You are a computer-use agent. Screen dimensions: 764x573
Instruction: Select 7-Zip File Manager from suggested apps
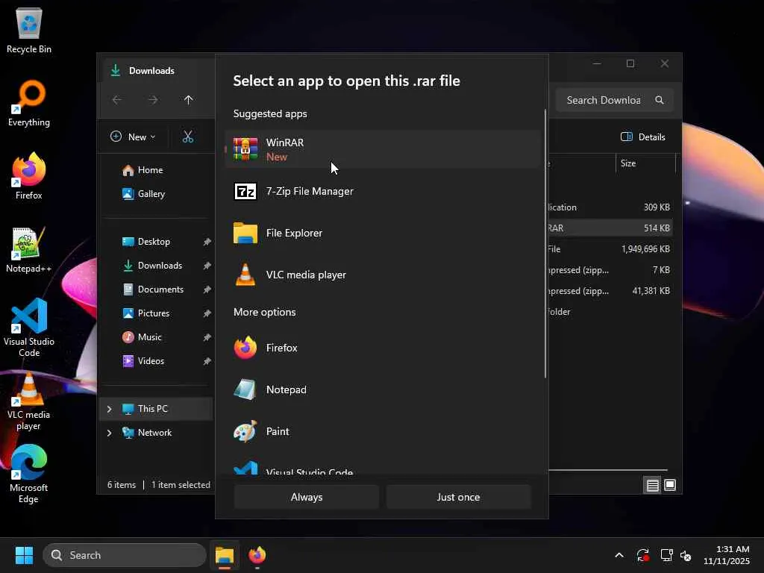pyautogui.click(x=383, y=192)
